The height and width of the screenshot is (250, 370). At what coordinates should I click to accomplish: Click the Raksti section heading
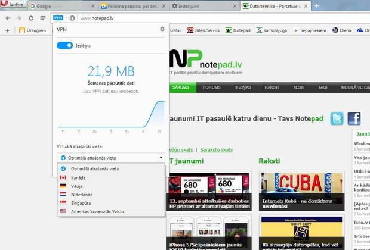tap(269, 161)
